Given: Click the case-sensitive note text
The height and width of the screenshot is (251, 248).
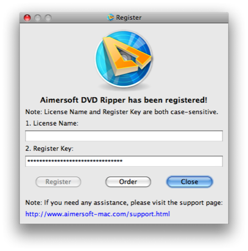Looking at the screenshot, I should click(x=122, y=112).
